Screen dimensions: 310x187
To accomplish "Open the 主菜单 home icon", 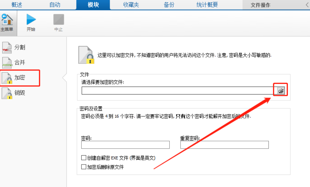I will (x=7, y=23).
